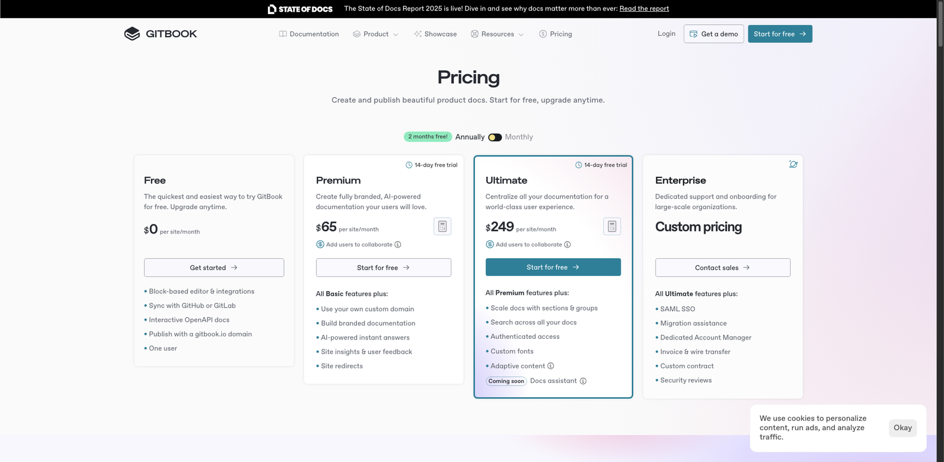Click the SAML SSO feature text

677,309
